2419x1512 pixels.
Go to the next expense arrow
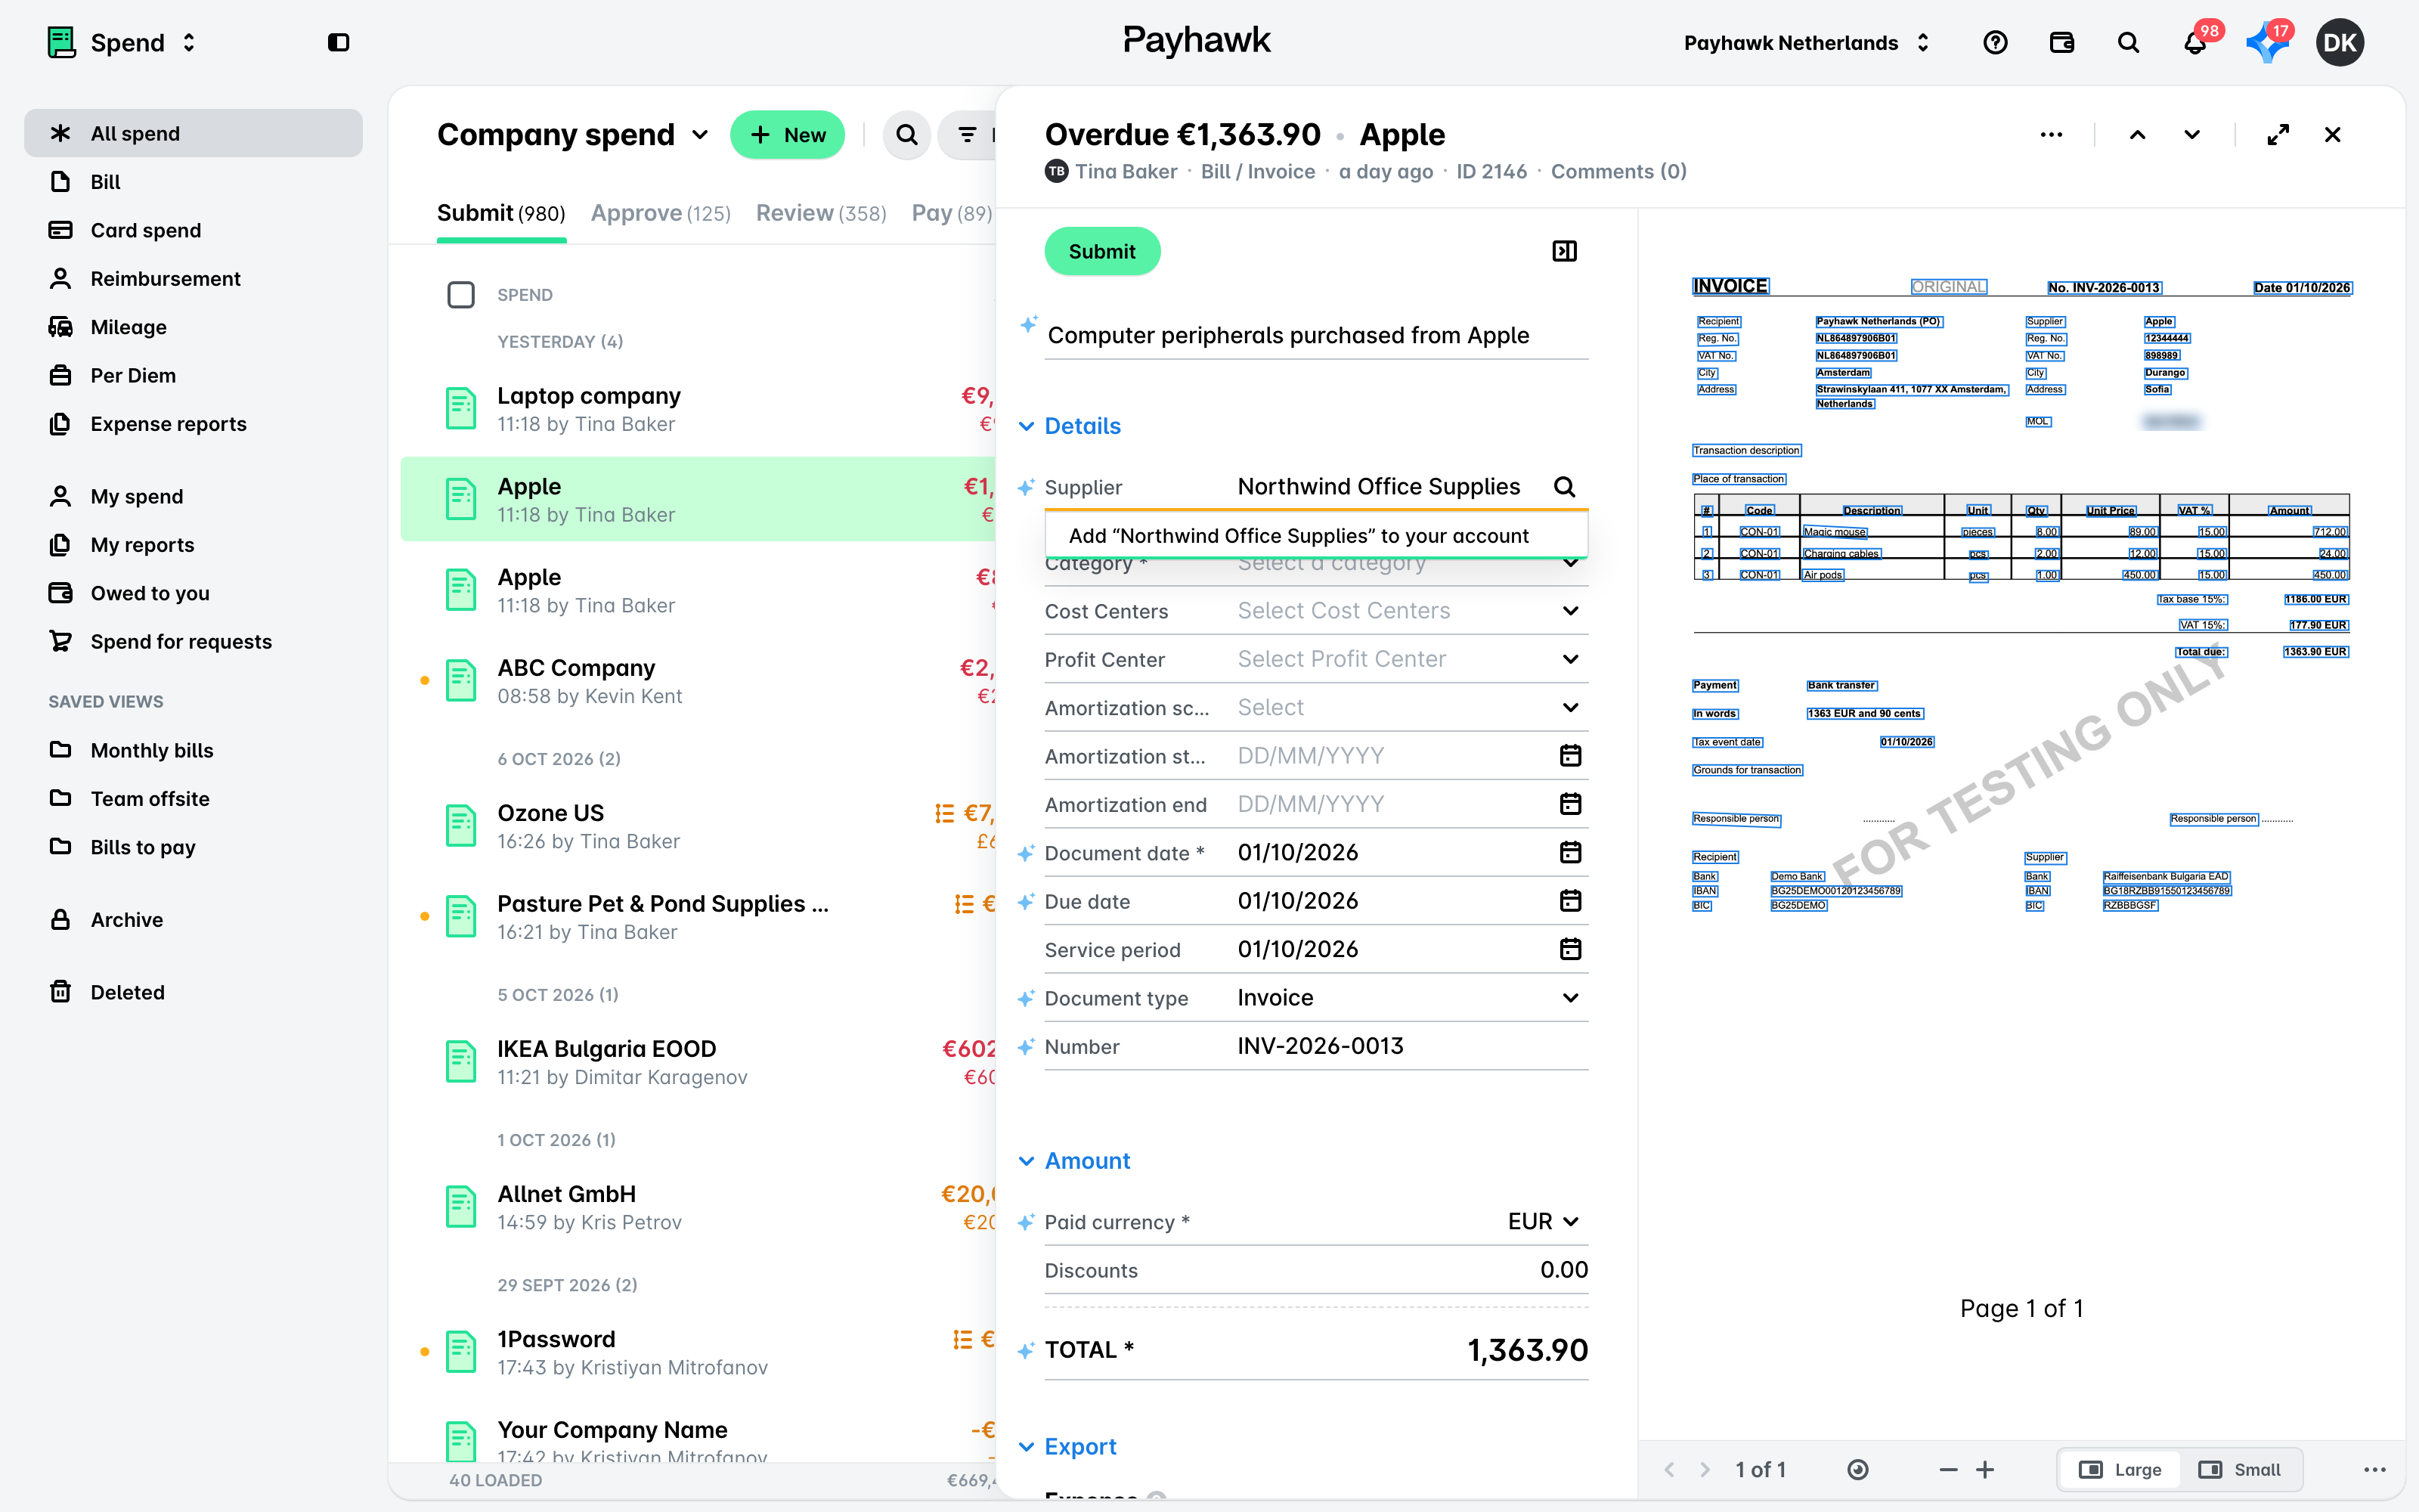[x=2192, y=135]
